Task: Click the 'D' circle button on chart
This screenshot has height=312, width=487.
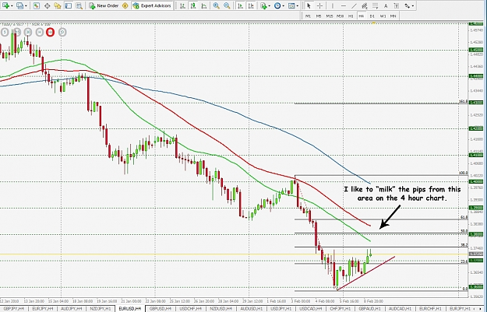Action: click(x=62, y=32)
